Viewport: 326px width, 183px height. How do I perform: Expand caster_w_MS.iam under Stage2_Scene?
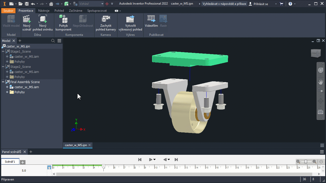pos(7,72)
